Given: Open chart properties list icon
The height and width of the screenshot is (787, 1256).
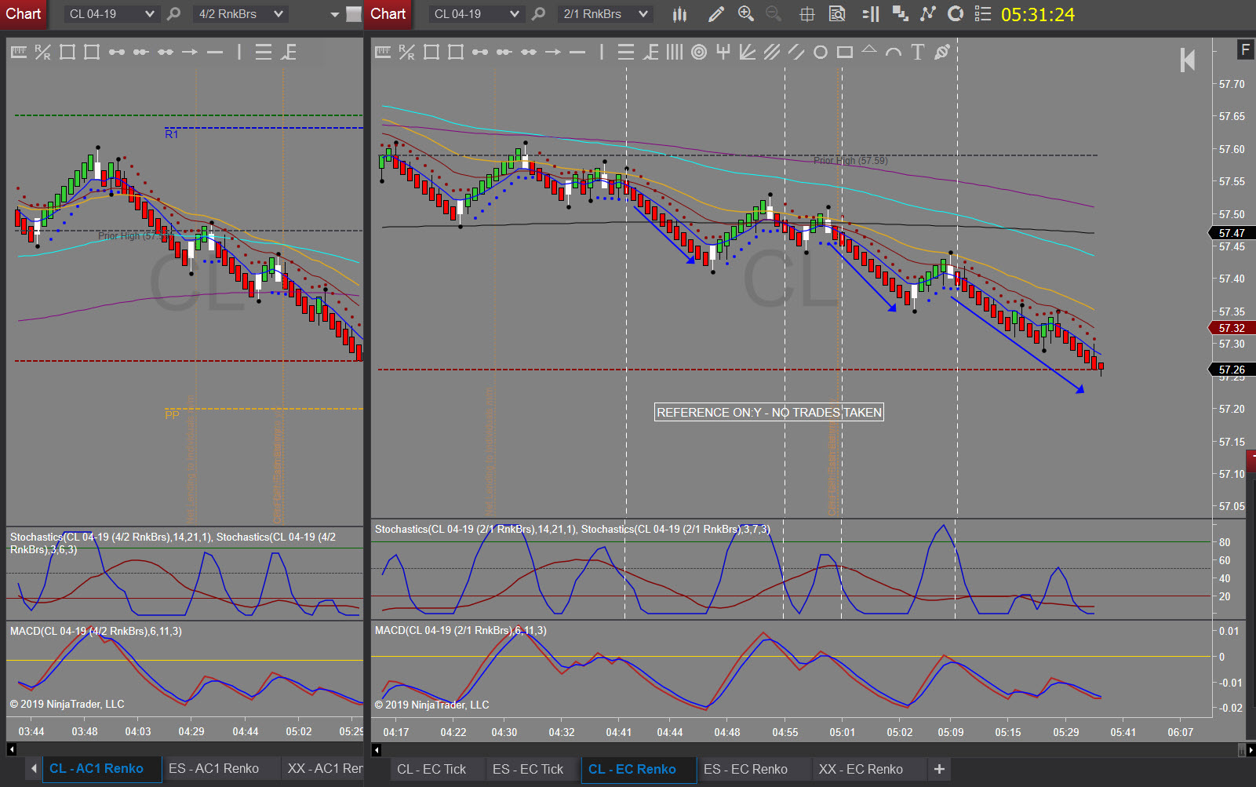Looking at the screenshot, I should [x=983, y=14].
